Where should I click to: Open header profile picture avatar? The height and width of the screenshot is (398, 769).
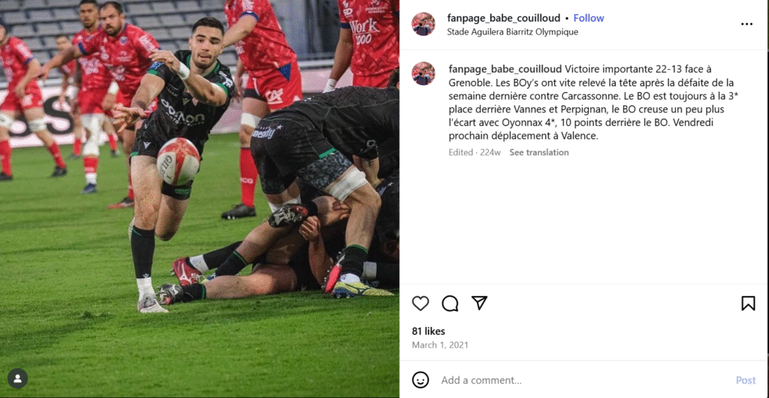coord(424,24)
